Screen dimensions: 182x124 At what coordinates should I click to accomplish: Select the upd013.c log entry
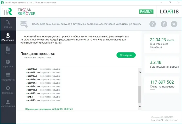43,93
